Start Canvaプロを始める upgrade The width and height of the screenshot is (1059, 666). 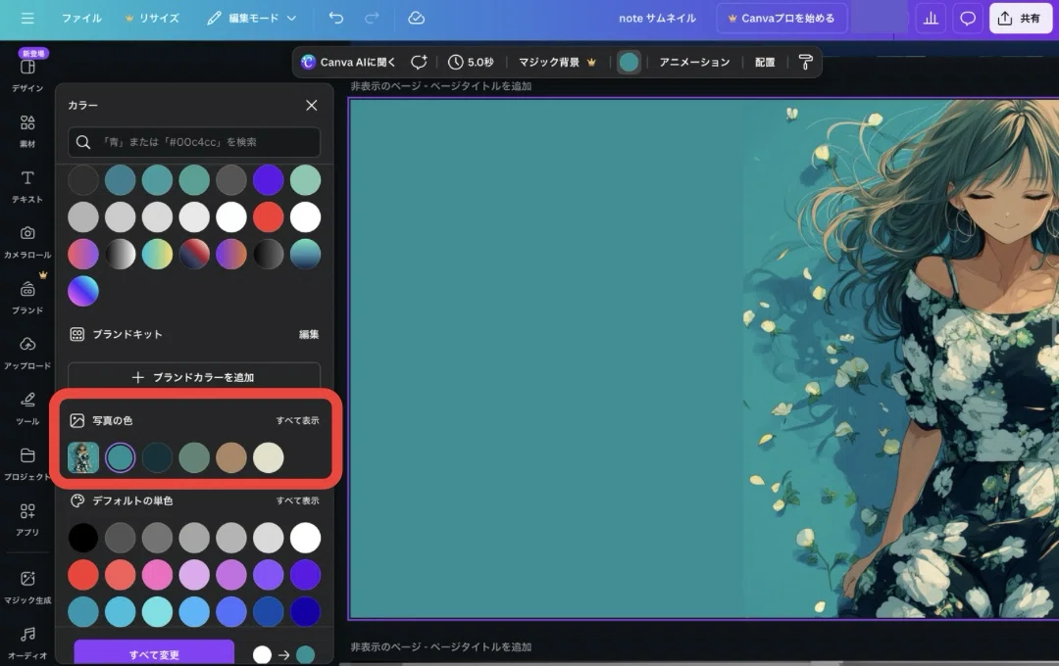781,19
